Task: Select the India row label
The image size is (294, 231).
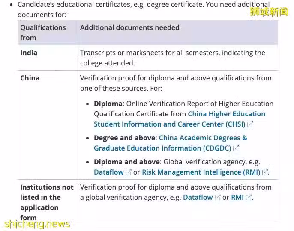Action: click(29, 53)
